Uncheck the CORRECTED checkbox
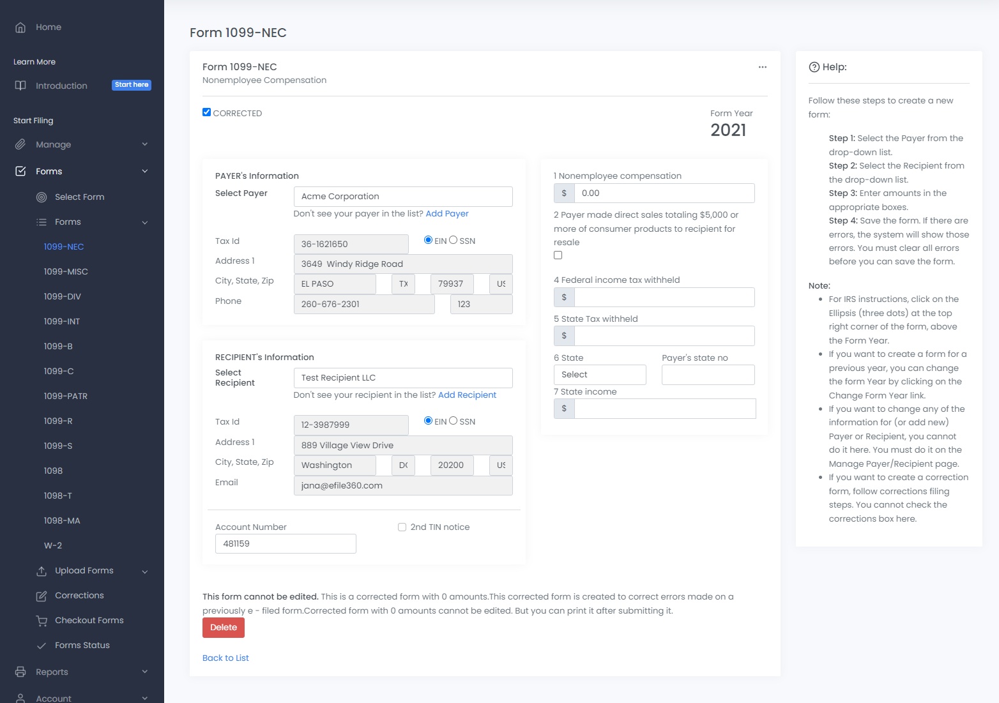The image size is (999, 703). click(x=207, y=112)
